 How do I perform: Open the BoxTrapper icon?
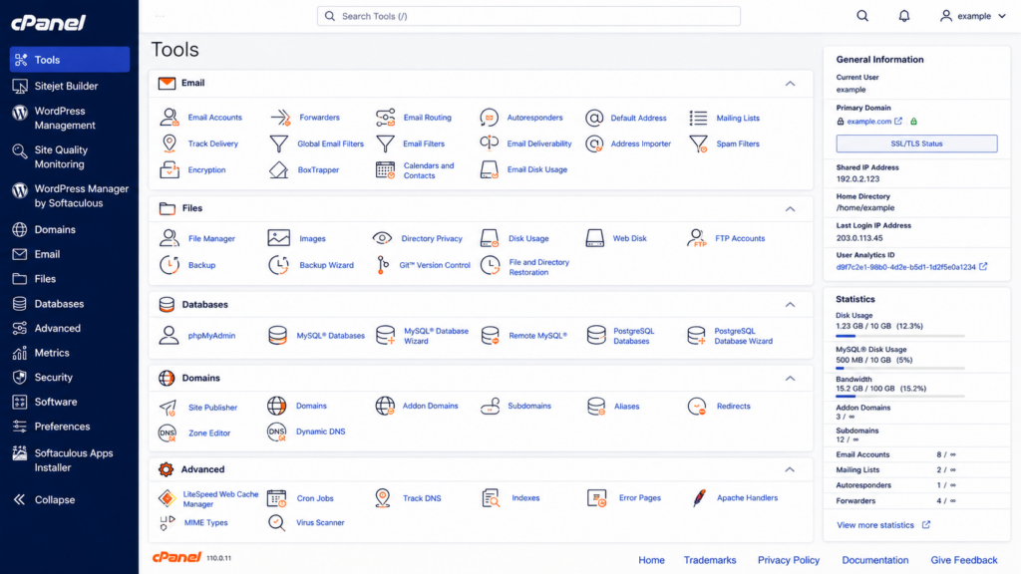coord(279,169)
